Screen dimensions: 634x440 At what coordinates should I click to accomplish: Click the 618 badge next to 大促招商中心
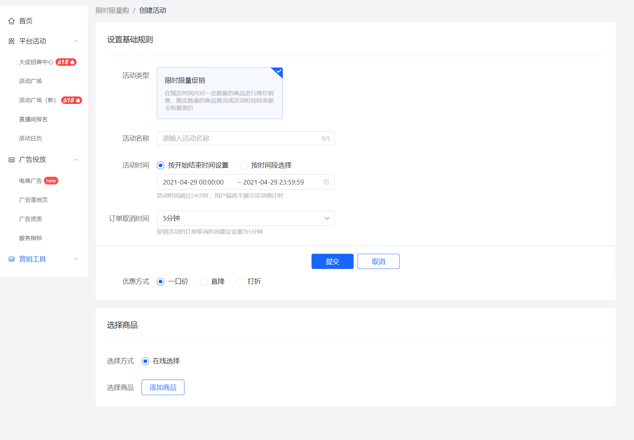pos(66,62)
